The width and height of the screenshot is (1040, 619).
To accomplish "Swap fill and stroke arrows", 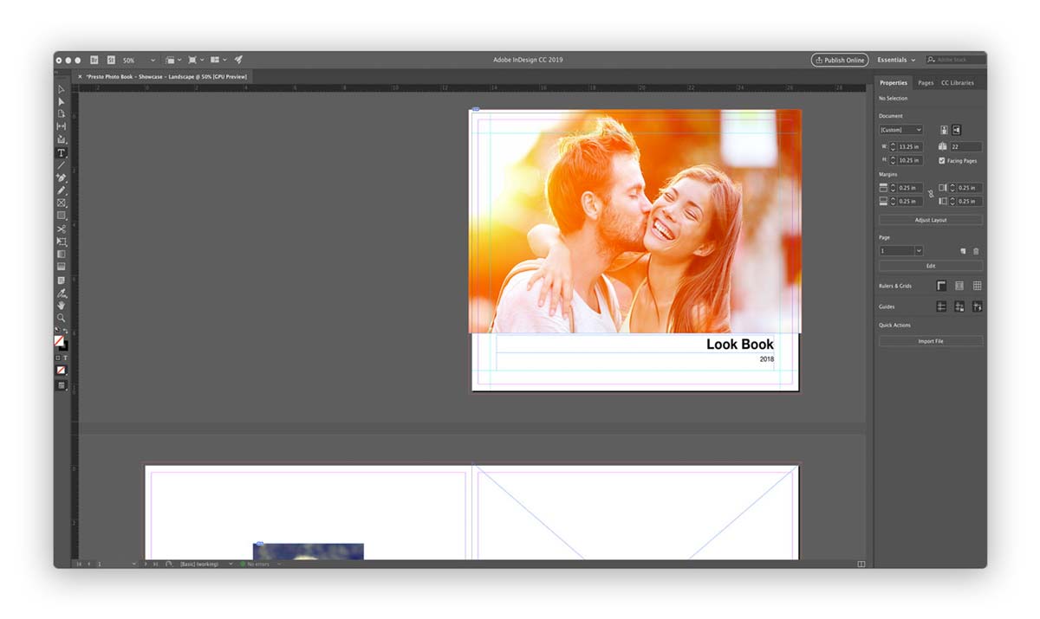I will point(66,330).
